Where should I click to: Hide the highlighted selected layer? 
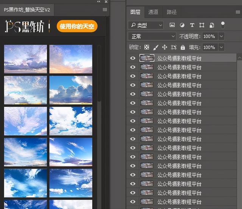[133, 58]
